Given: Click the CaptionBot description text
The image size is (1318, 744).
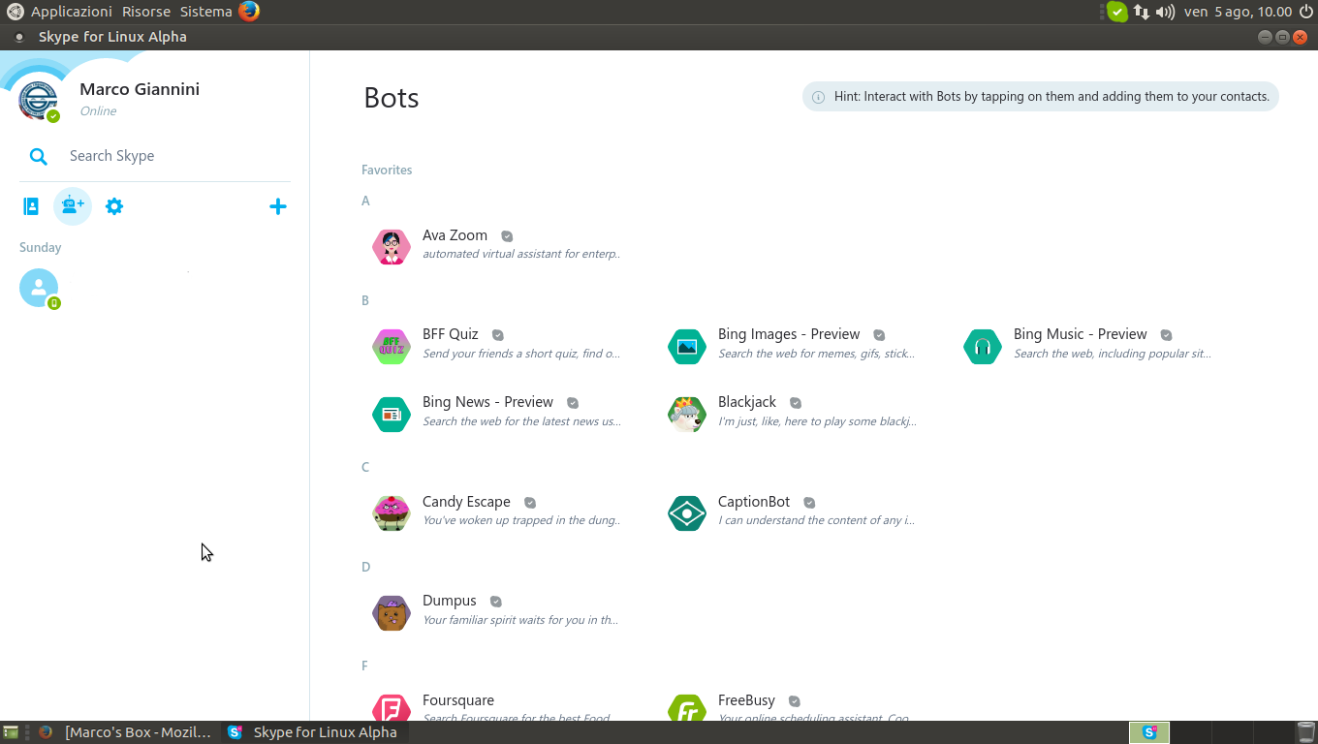Looking at the screenshot, I should [x=816, y=520].
